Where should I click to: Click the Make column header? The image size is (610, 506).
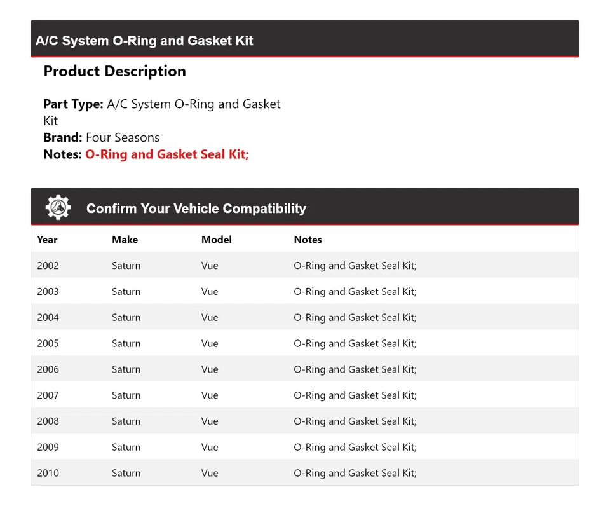pos(125,240)
